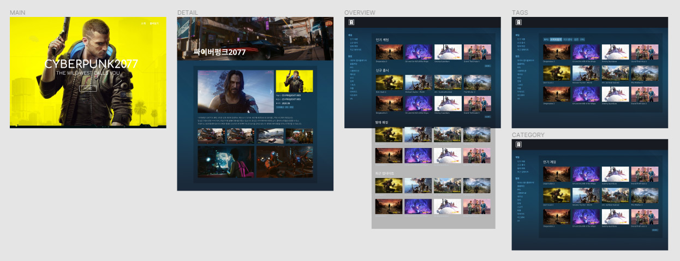Open Ark: Survival Evolved in the CATEGORY frame
The height and width of the screenshot is (261, 680).
coord(615,196)
